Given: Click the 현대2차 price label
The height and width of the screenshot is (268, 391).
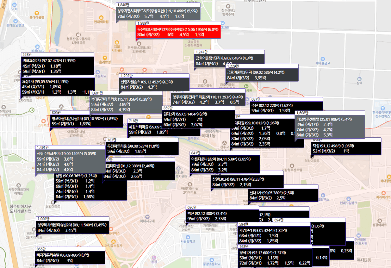Looking at the screenshot, I should (x=198, y=117).
